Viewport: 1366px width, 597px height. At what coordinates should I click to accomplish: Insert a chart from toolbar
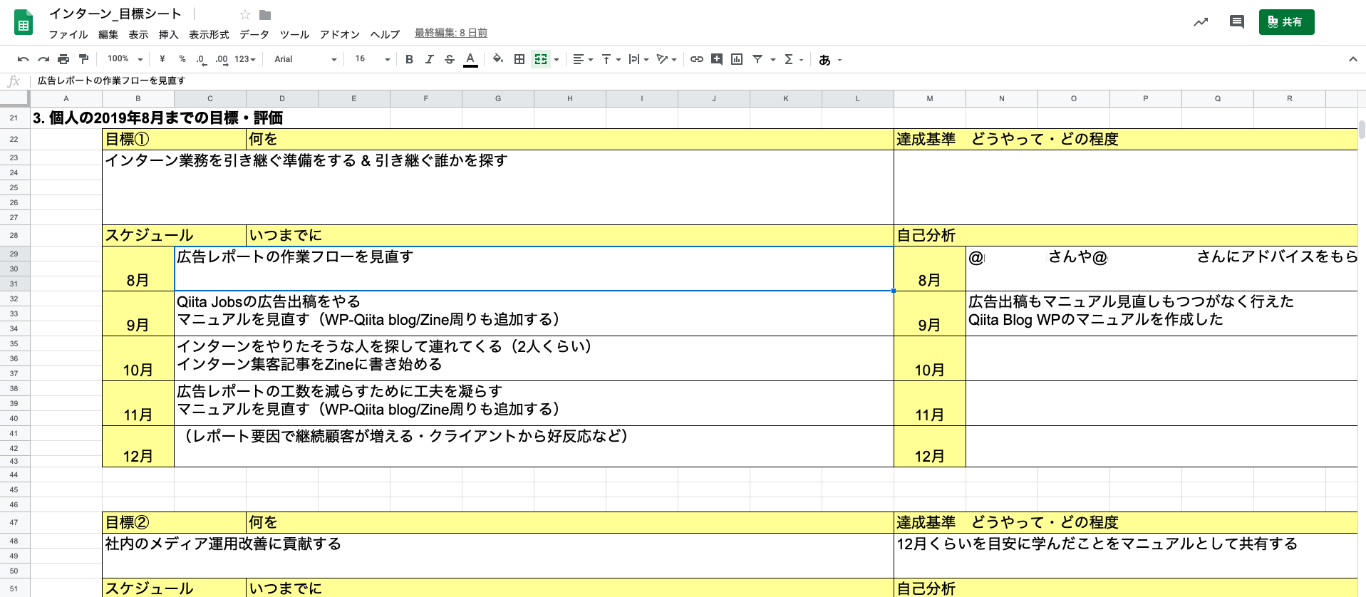(737, 59)
